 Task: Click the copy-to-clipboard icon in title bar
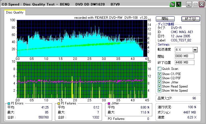(x=172, y=4)
